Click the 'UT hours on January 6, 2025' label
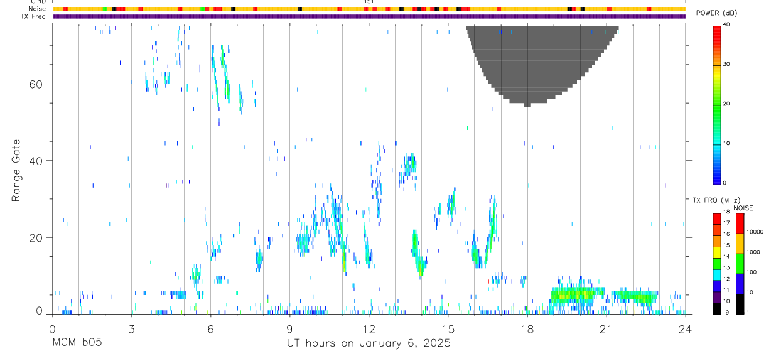The width and height of the screenshot is (771, 356). point(369,343)
